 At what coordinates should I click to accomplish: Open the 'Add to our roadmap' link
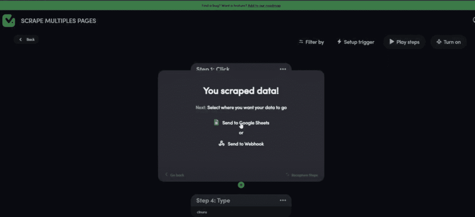[264, 6]
